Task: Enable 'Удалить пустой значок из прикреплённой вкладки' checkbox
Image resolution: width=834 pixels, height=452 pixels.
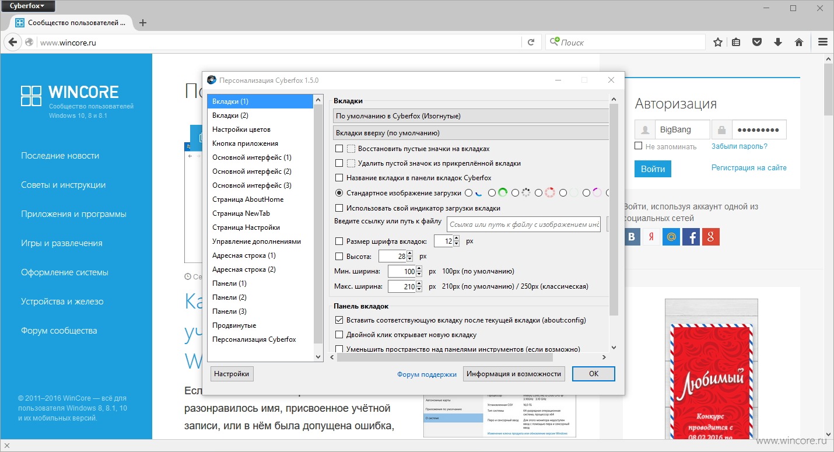Action: point(339,163)
